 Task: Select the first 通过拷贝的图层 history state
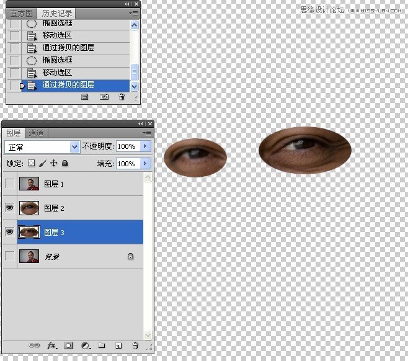(75, 48)
